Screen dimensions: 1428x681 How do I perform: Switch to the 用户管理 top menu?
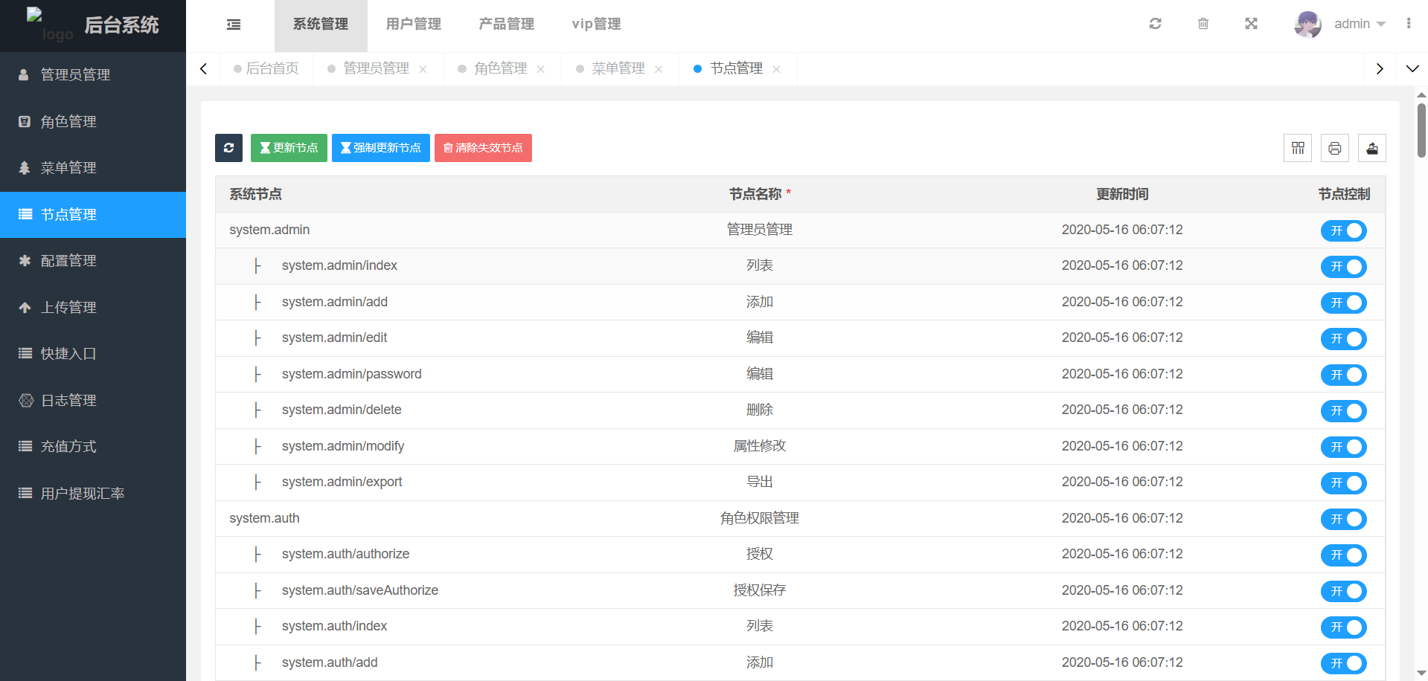click(x=414, y=25)
